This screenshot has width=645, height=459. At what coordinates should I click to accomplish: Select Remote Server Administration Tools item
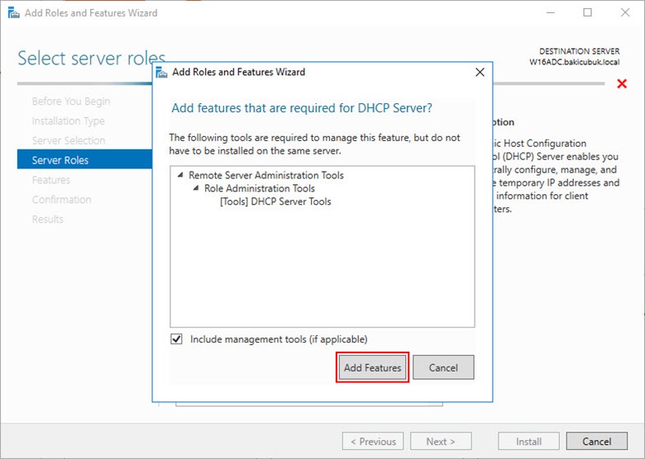265,175
